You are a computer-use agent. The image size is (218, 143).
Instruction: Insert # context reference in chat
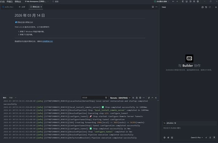click(168, 138)
